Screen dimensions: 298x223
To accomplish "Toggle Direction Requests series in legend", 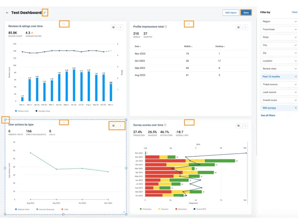I will click(45, 209).
